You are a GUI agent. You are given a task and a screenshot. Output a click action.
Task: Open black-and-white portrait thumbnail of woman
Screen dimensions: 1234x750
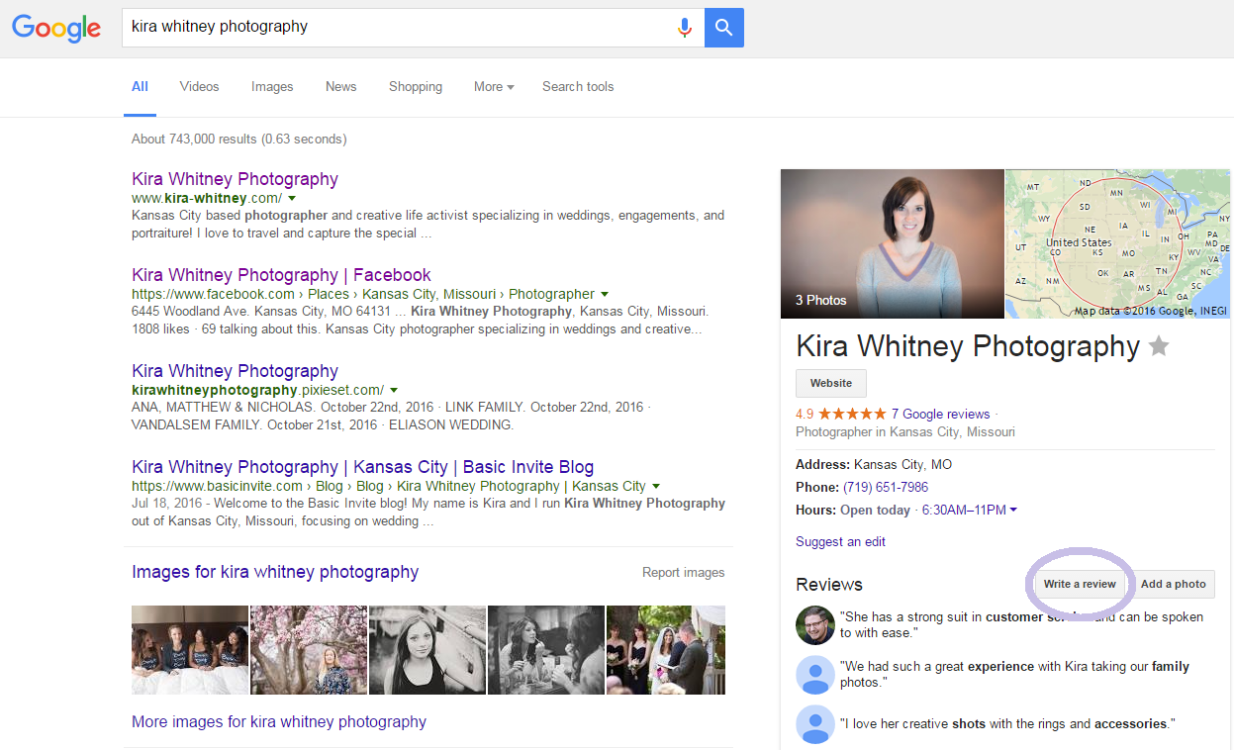427,650
